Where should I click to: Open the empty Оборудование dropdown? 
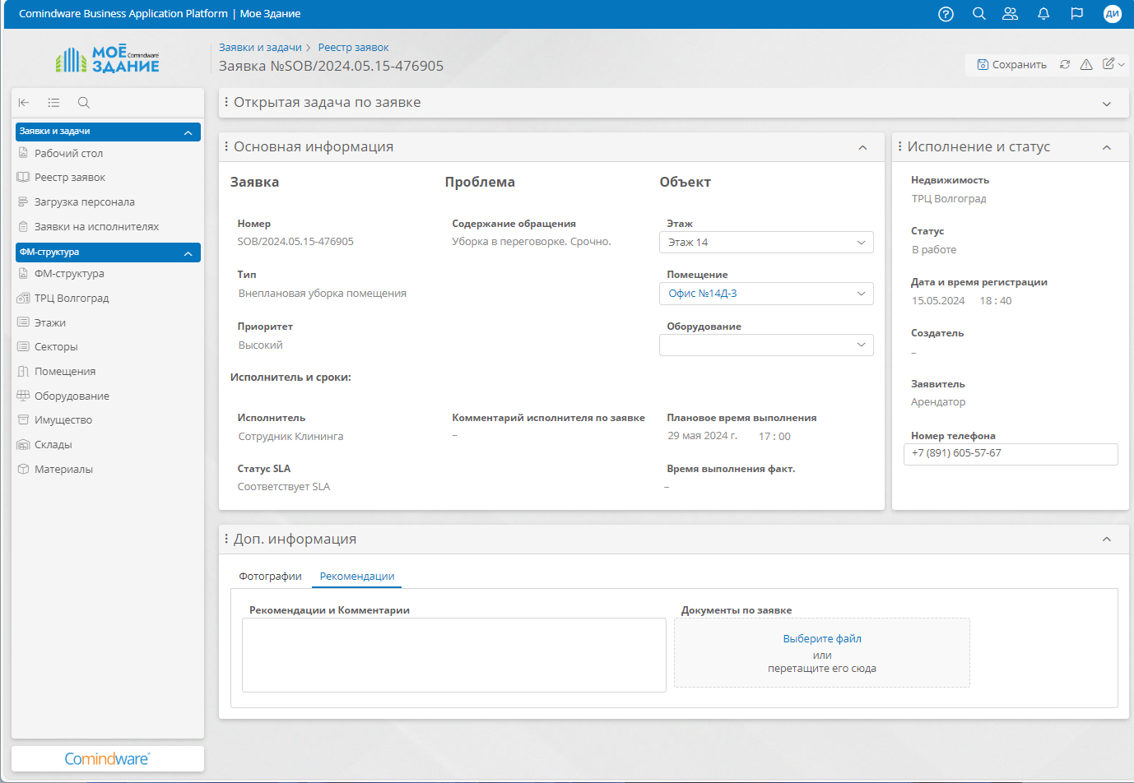pyautogui.click(x=765, y=345)
